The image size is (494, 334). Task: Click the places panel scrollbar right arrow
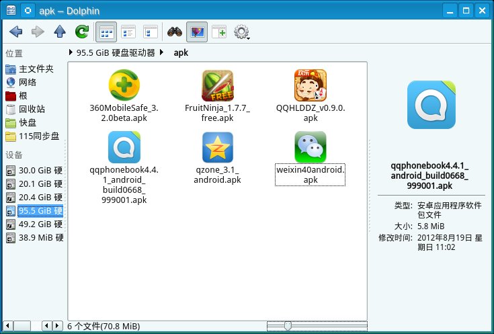tap(57, 326)
